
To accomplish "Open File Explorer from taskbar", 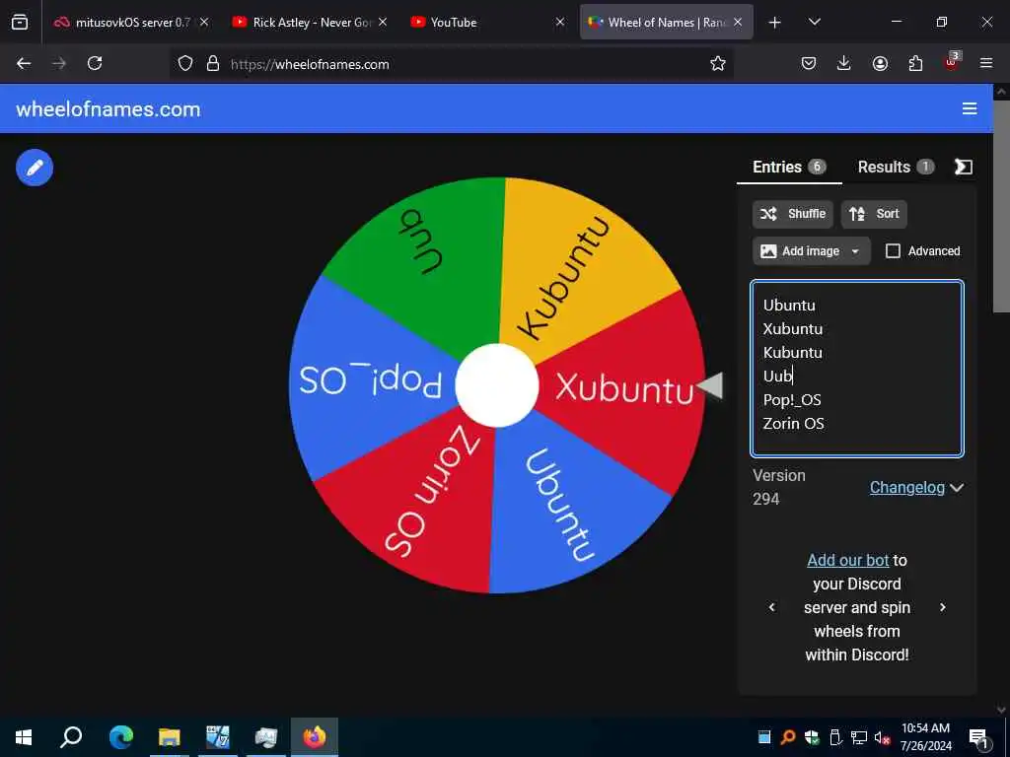I will coord(169,736).
